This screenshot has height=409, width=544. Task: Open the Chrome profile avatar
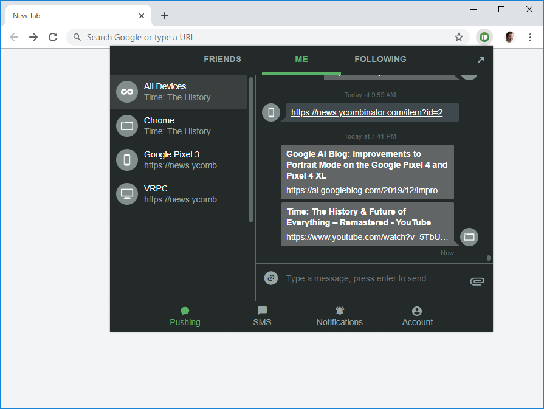coord(509,37)
